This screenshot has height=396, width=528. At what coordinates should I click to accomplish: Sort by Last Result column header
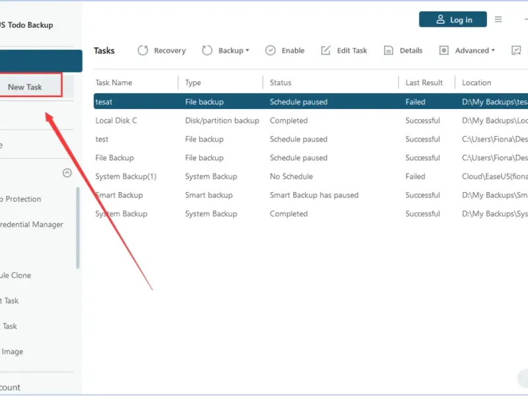(424, 82)
